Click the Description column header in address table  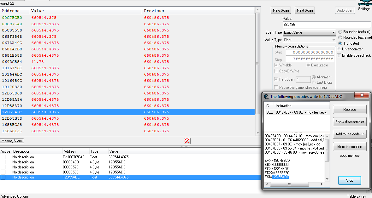[37, 151]
